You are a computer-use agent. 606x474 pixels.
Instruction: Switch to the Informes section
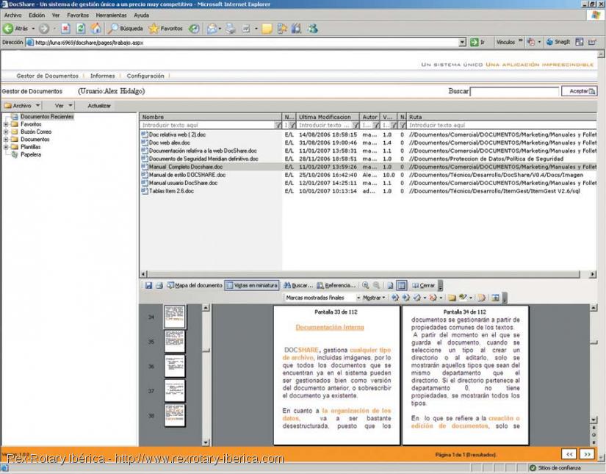coord(102,76)
